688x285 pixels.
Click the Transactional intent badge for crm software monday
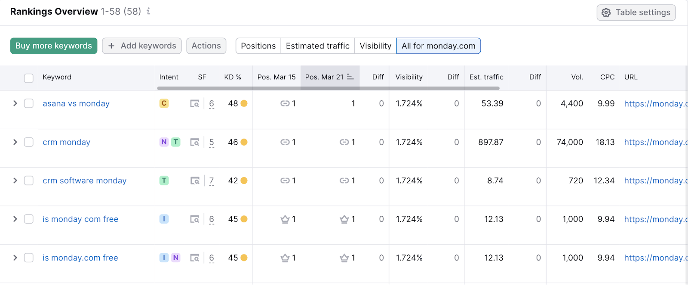164,181
